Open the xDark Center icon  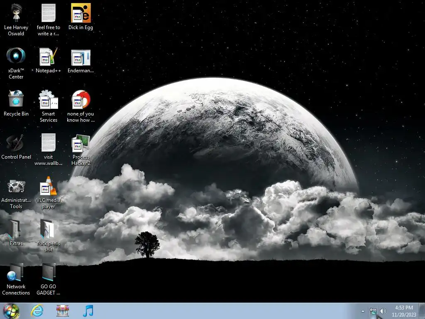click(16, 63)
